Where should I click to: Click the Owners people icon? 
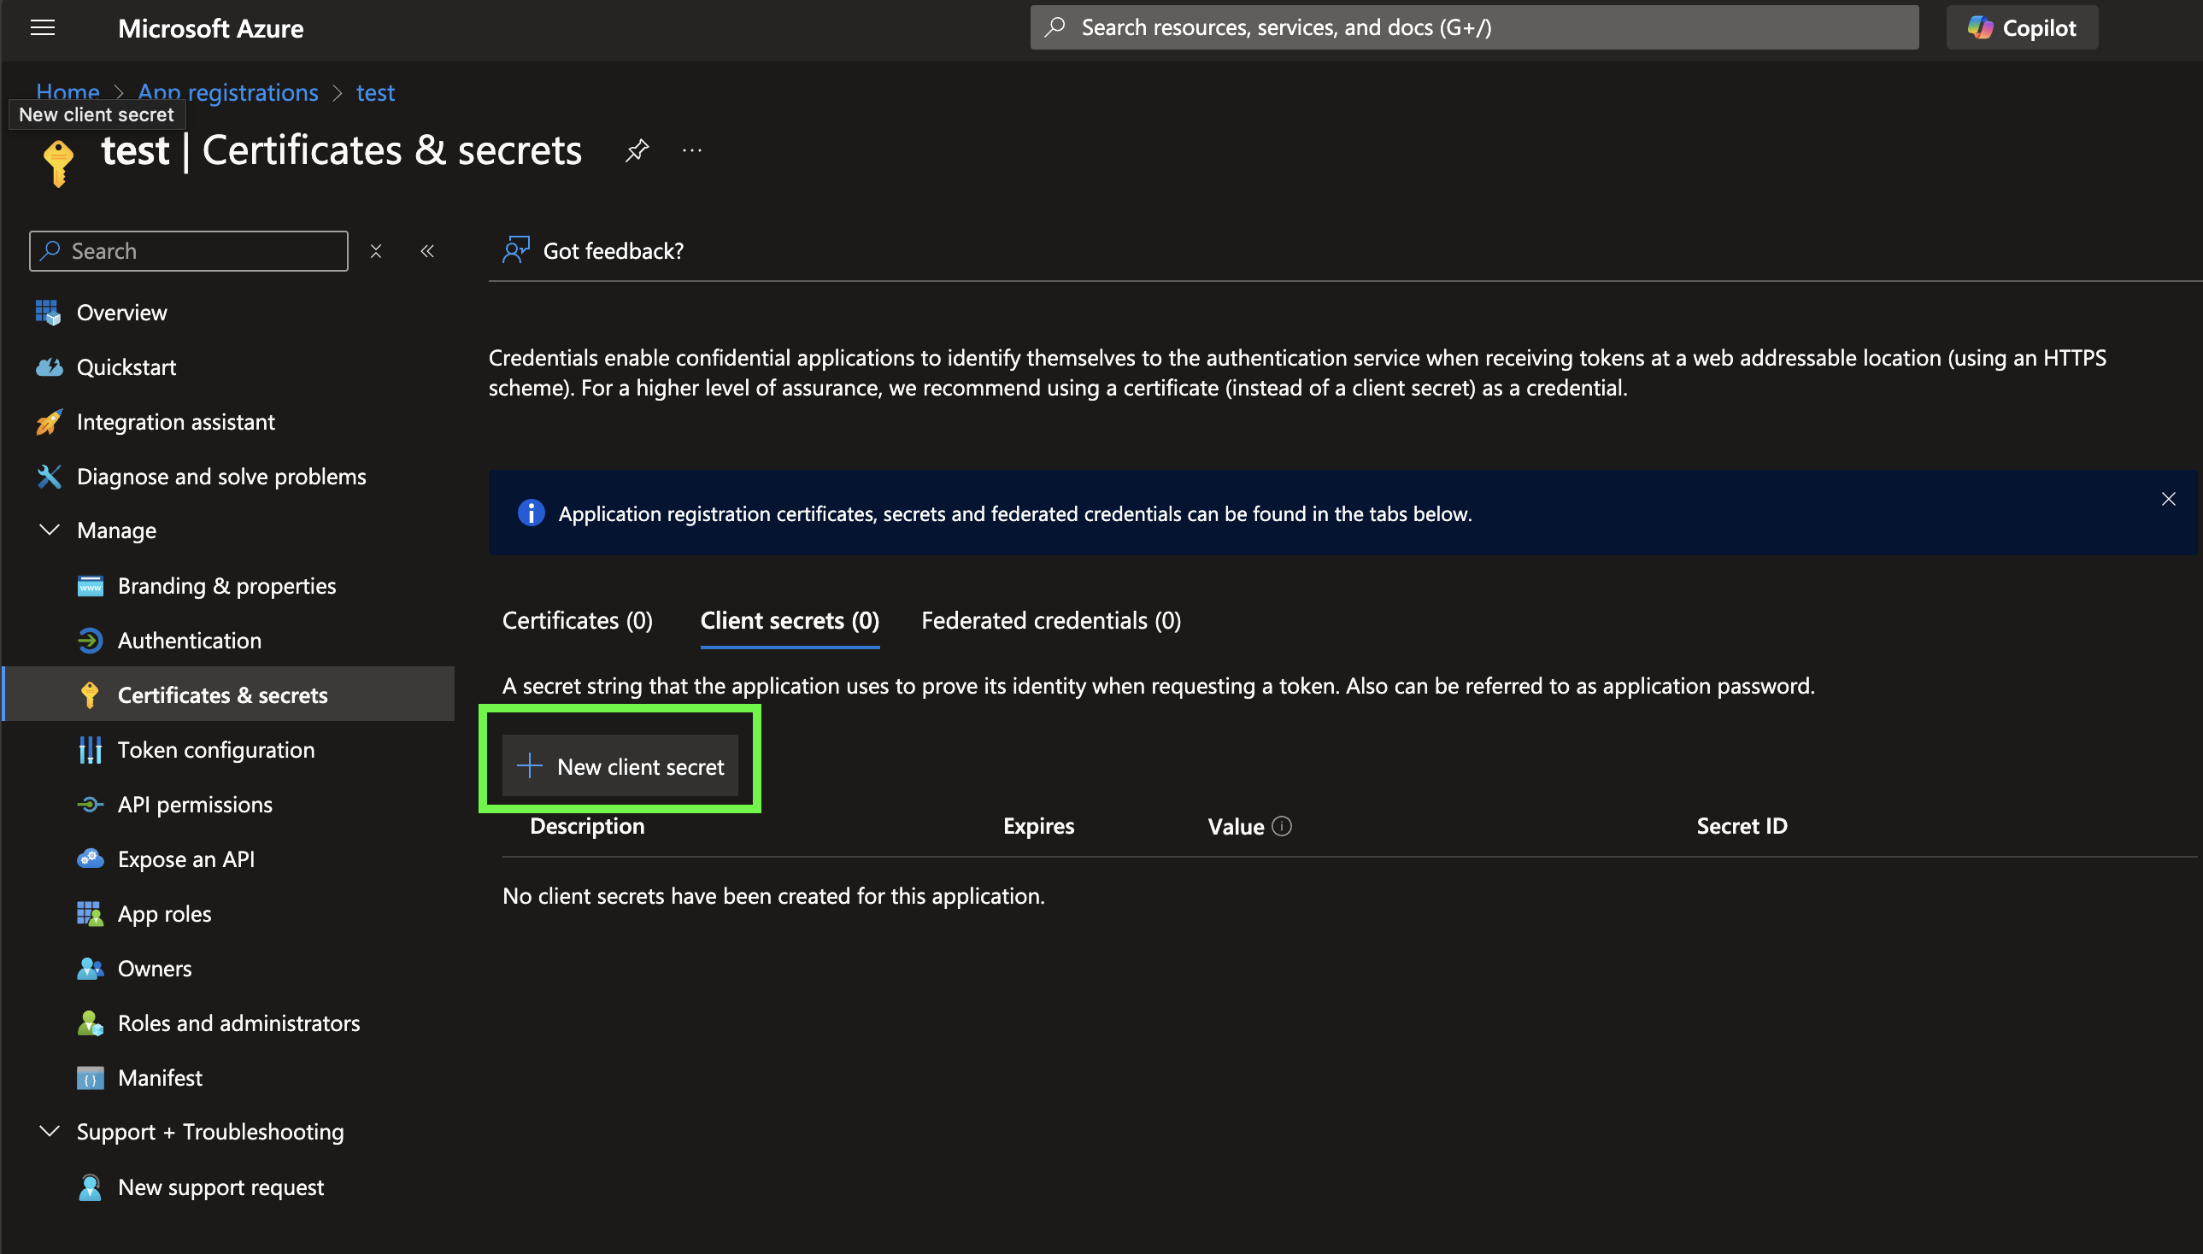point(90,969)
